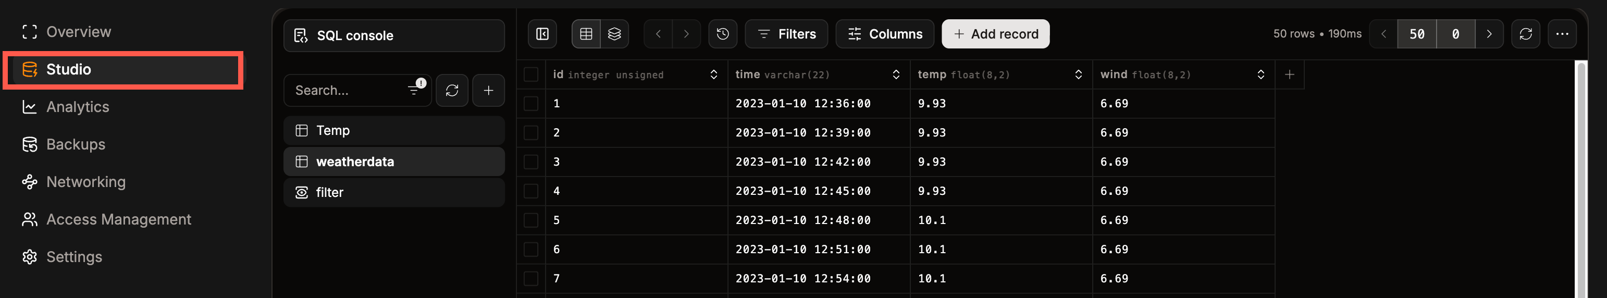Viewport: 1607px width, 298px height.
Task: Open the Columns selector
Action: 885,34
